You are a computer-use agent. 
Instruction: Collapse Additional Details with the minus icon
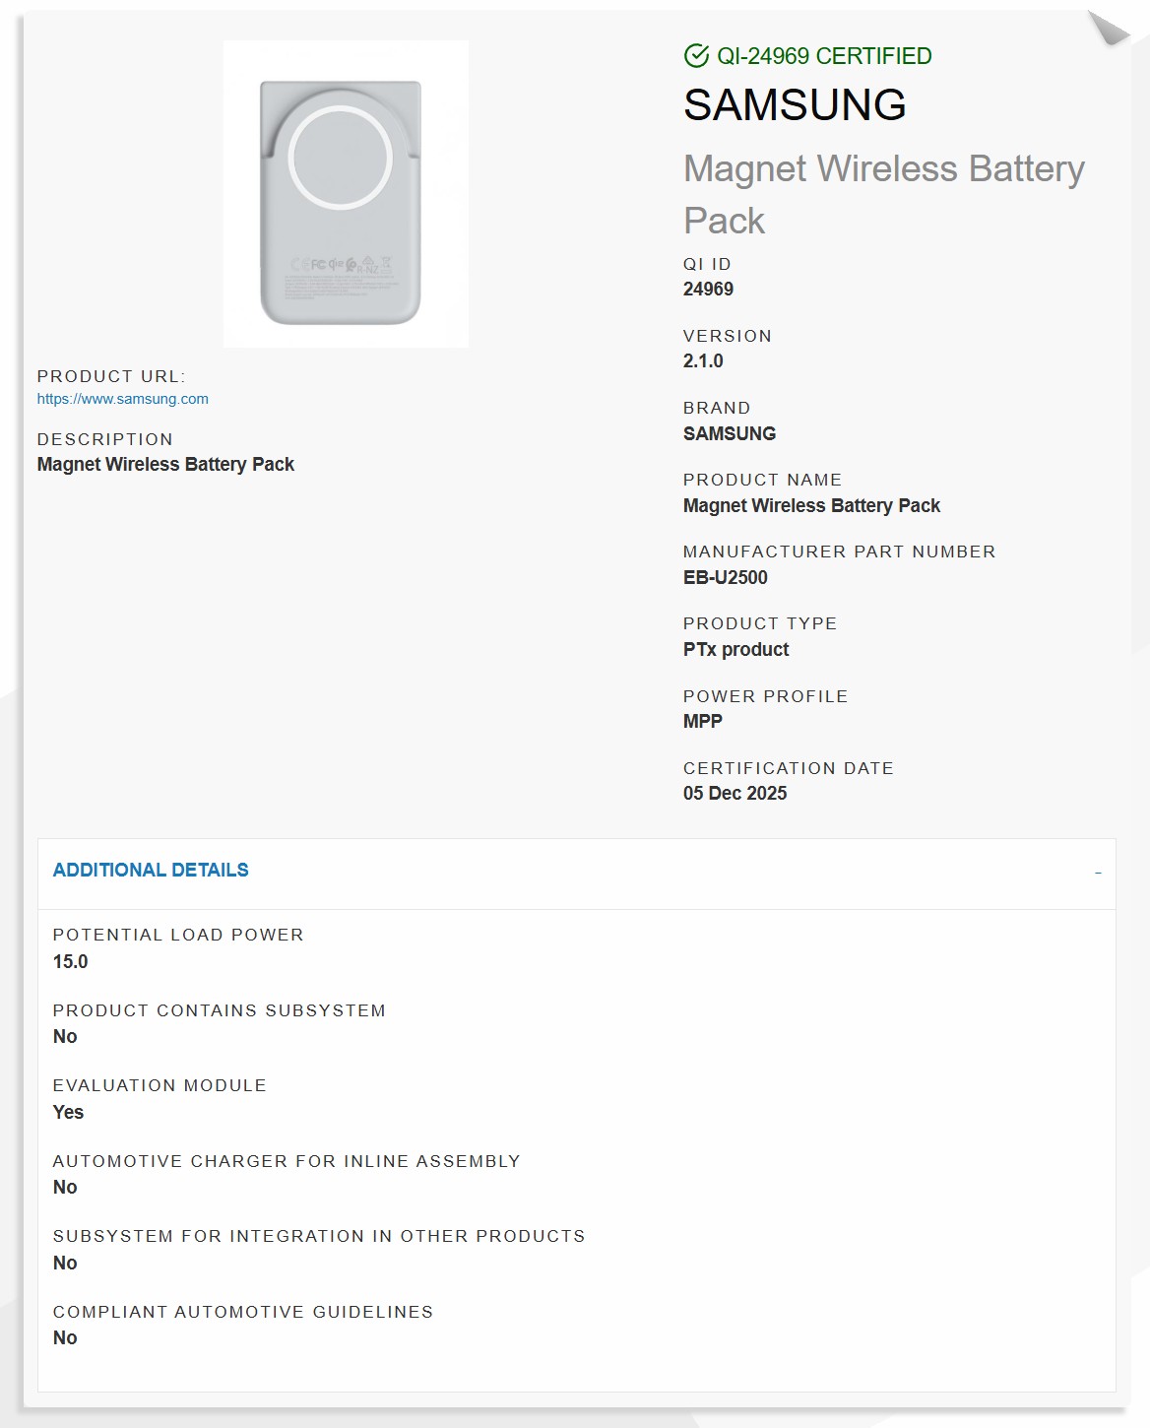(x=1098, y=873)
